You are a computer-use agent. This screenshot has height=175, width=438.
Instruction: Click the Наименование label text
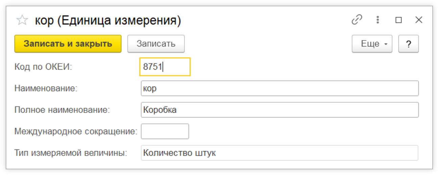click(x=46, y=89)
